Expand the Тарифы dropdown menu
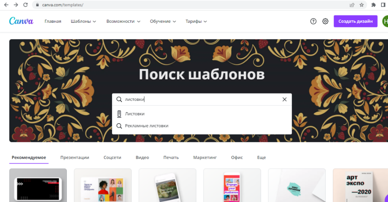Screen dimensions: 388x202 [196, 21]
